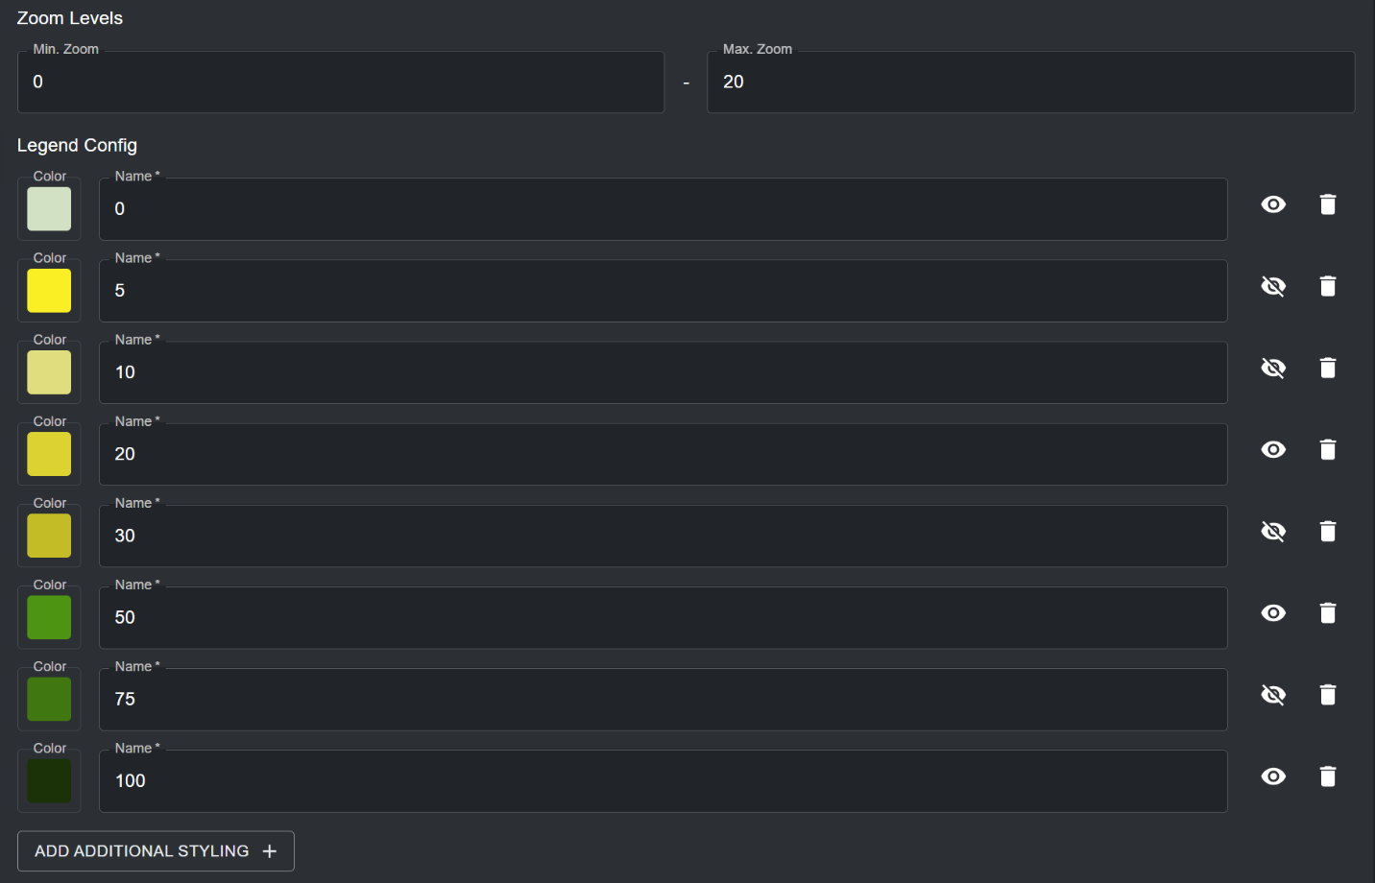Viewport: 1375px width, 883px height.
Task: Click the Min. Zoom input field
Action: (x=341, y=83)
